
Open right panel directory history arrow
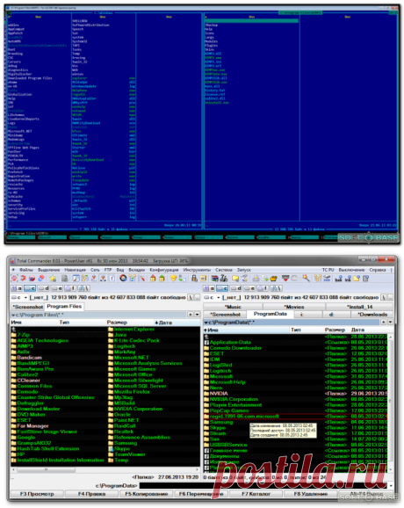click(390, 322)
